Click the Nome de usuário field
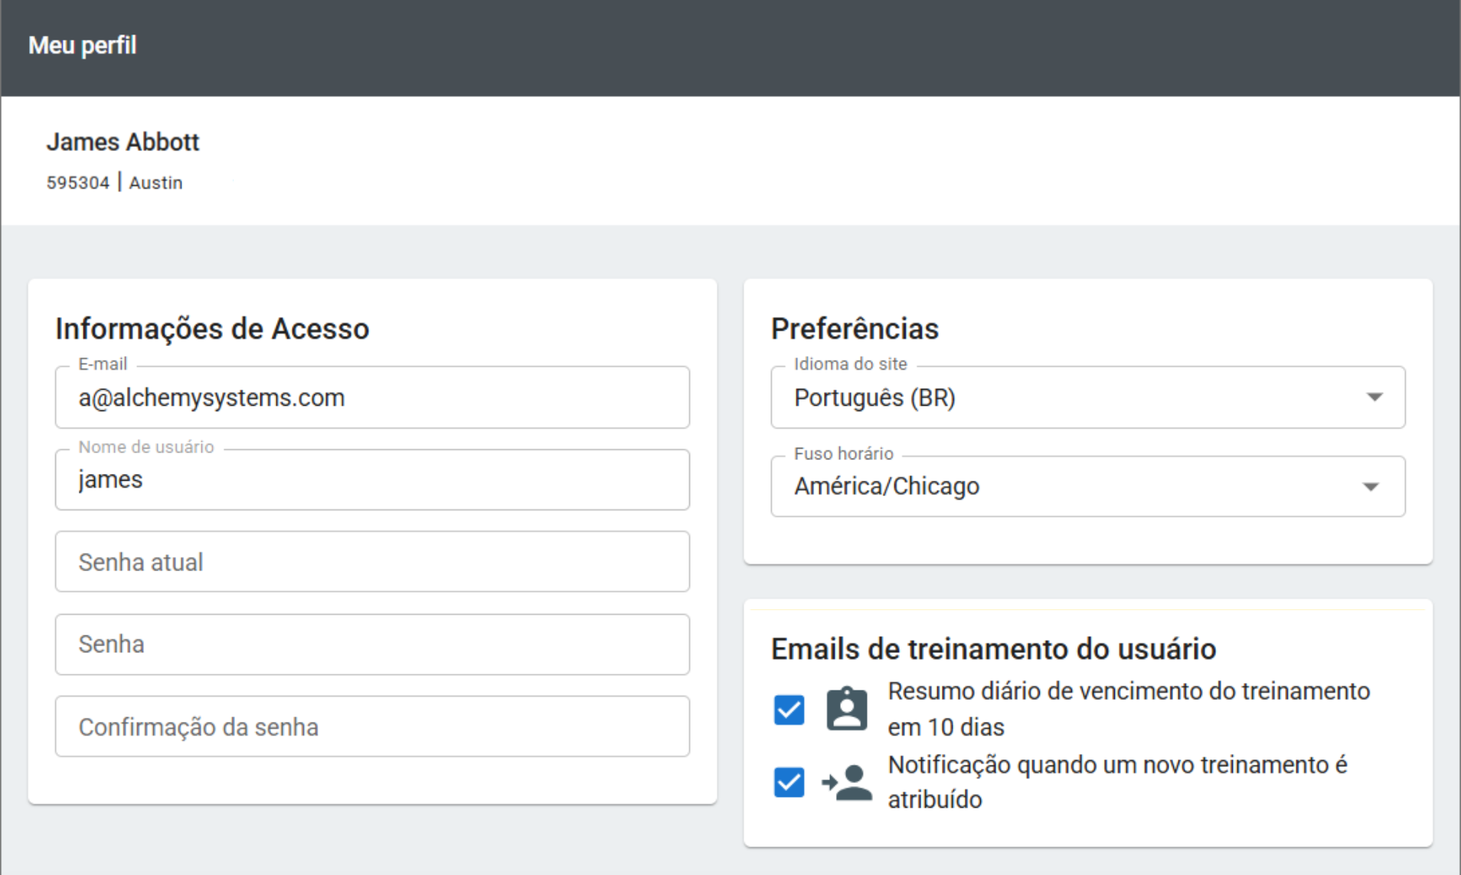Viewport: 1461px width, 875px height. 371,480
